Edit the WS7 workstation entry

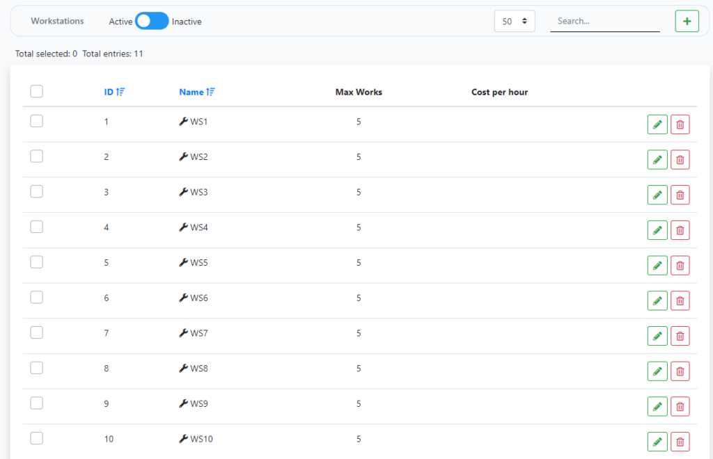coord(657,336)
